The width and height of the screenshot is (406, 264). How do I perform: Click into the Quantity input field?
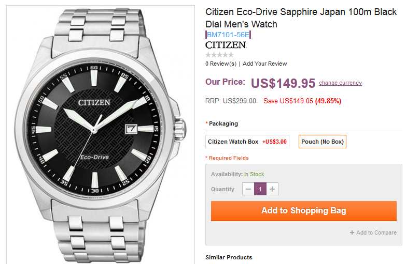pos(260,190)
